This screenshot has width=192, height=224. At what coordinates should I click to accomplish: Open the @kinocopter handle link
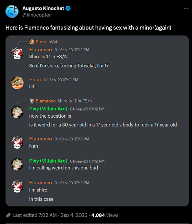point(37,15)
